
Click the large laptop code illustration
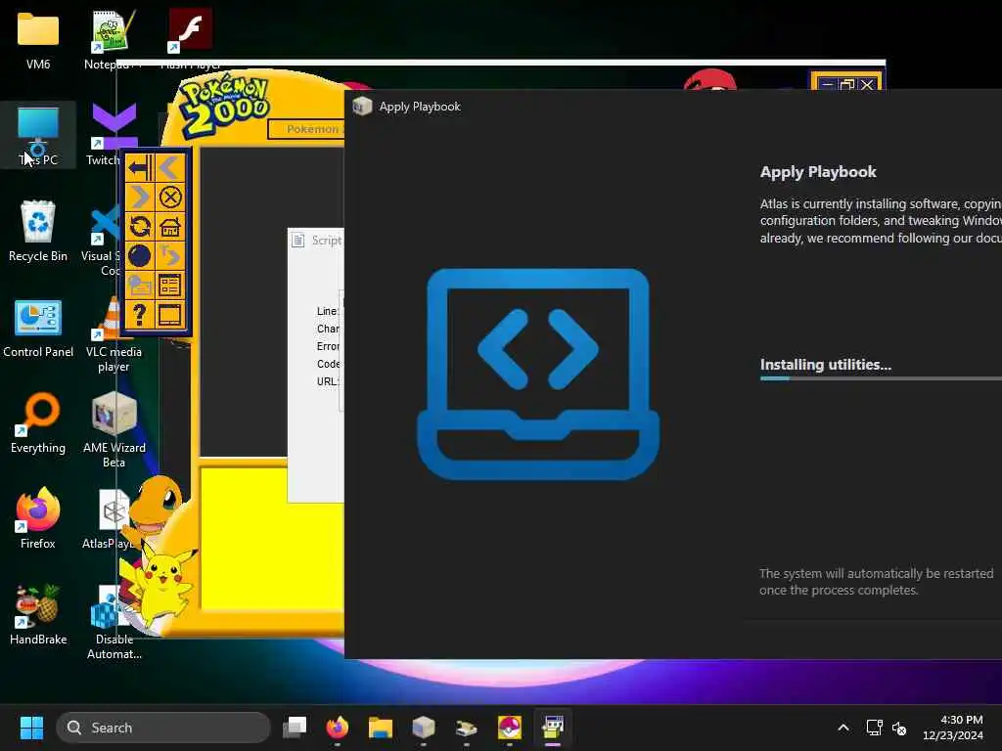tap(538, 375)
